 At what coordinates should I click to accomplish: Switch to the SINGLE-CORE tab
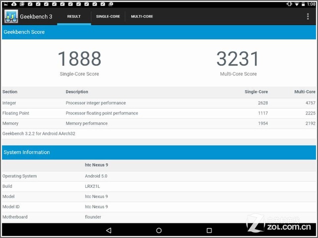pyautogui.click(x=108, y=16)
